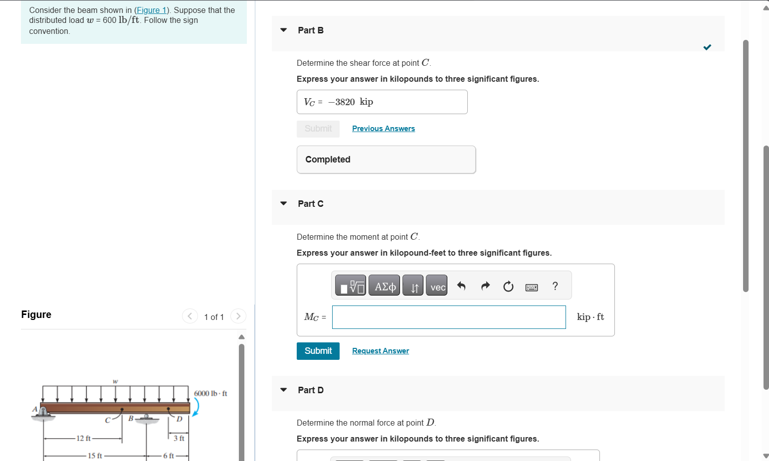This screenshot has height=461, width=769.
Task: Collapse the Part B section
Action: (x=284, y=30)
